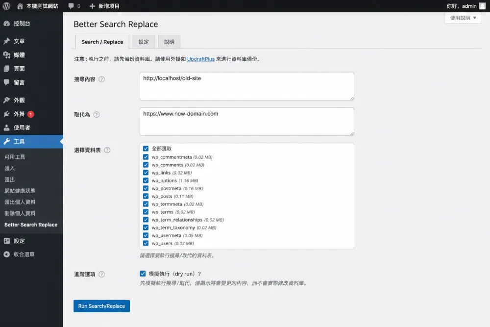Toggle the 全部選取 checkbox
490x327 pixels.
pos(146,149)
